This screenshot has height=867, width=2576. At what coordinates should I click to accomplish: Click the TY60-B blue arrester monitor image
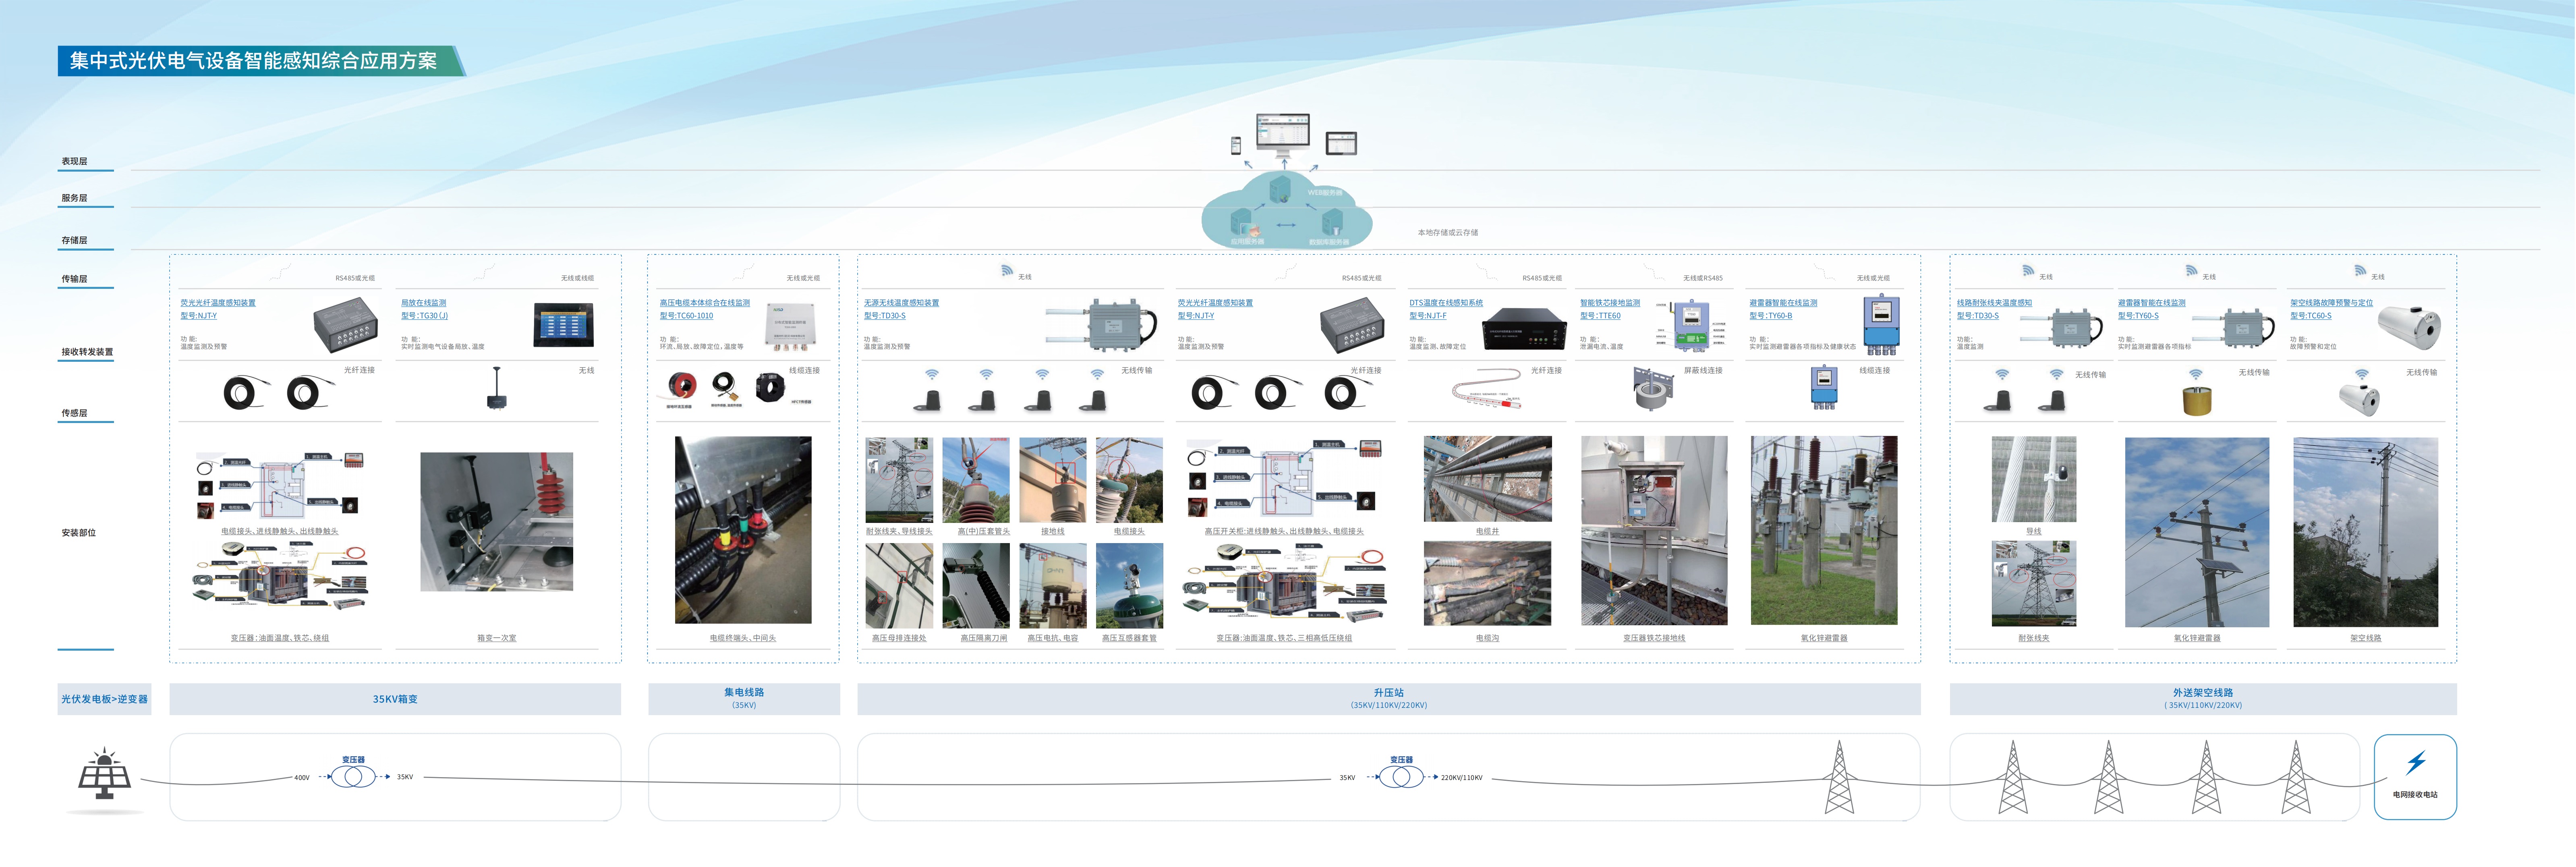coord(1881,324)
